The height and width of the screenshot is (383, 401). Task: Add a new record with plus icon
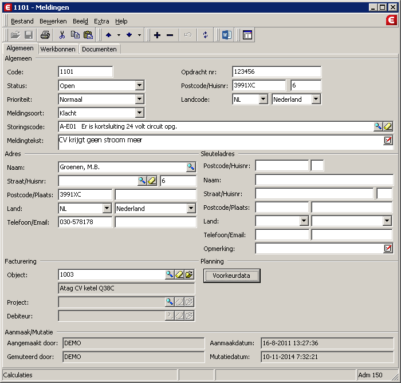[x=157, y=35]
